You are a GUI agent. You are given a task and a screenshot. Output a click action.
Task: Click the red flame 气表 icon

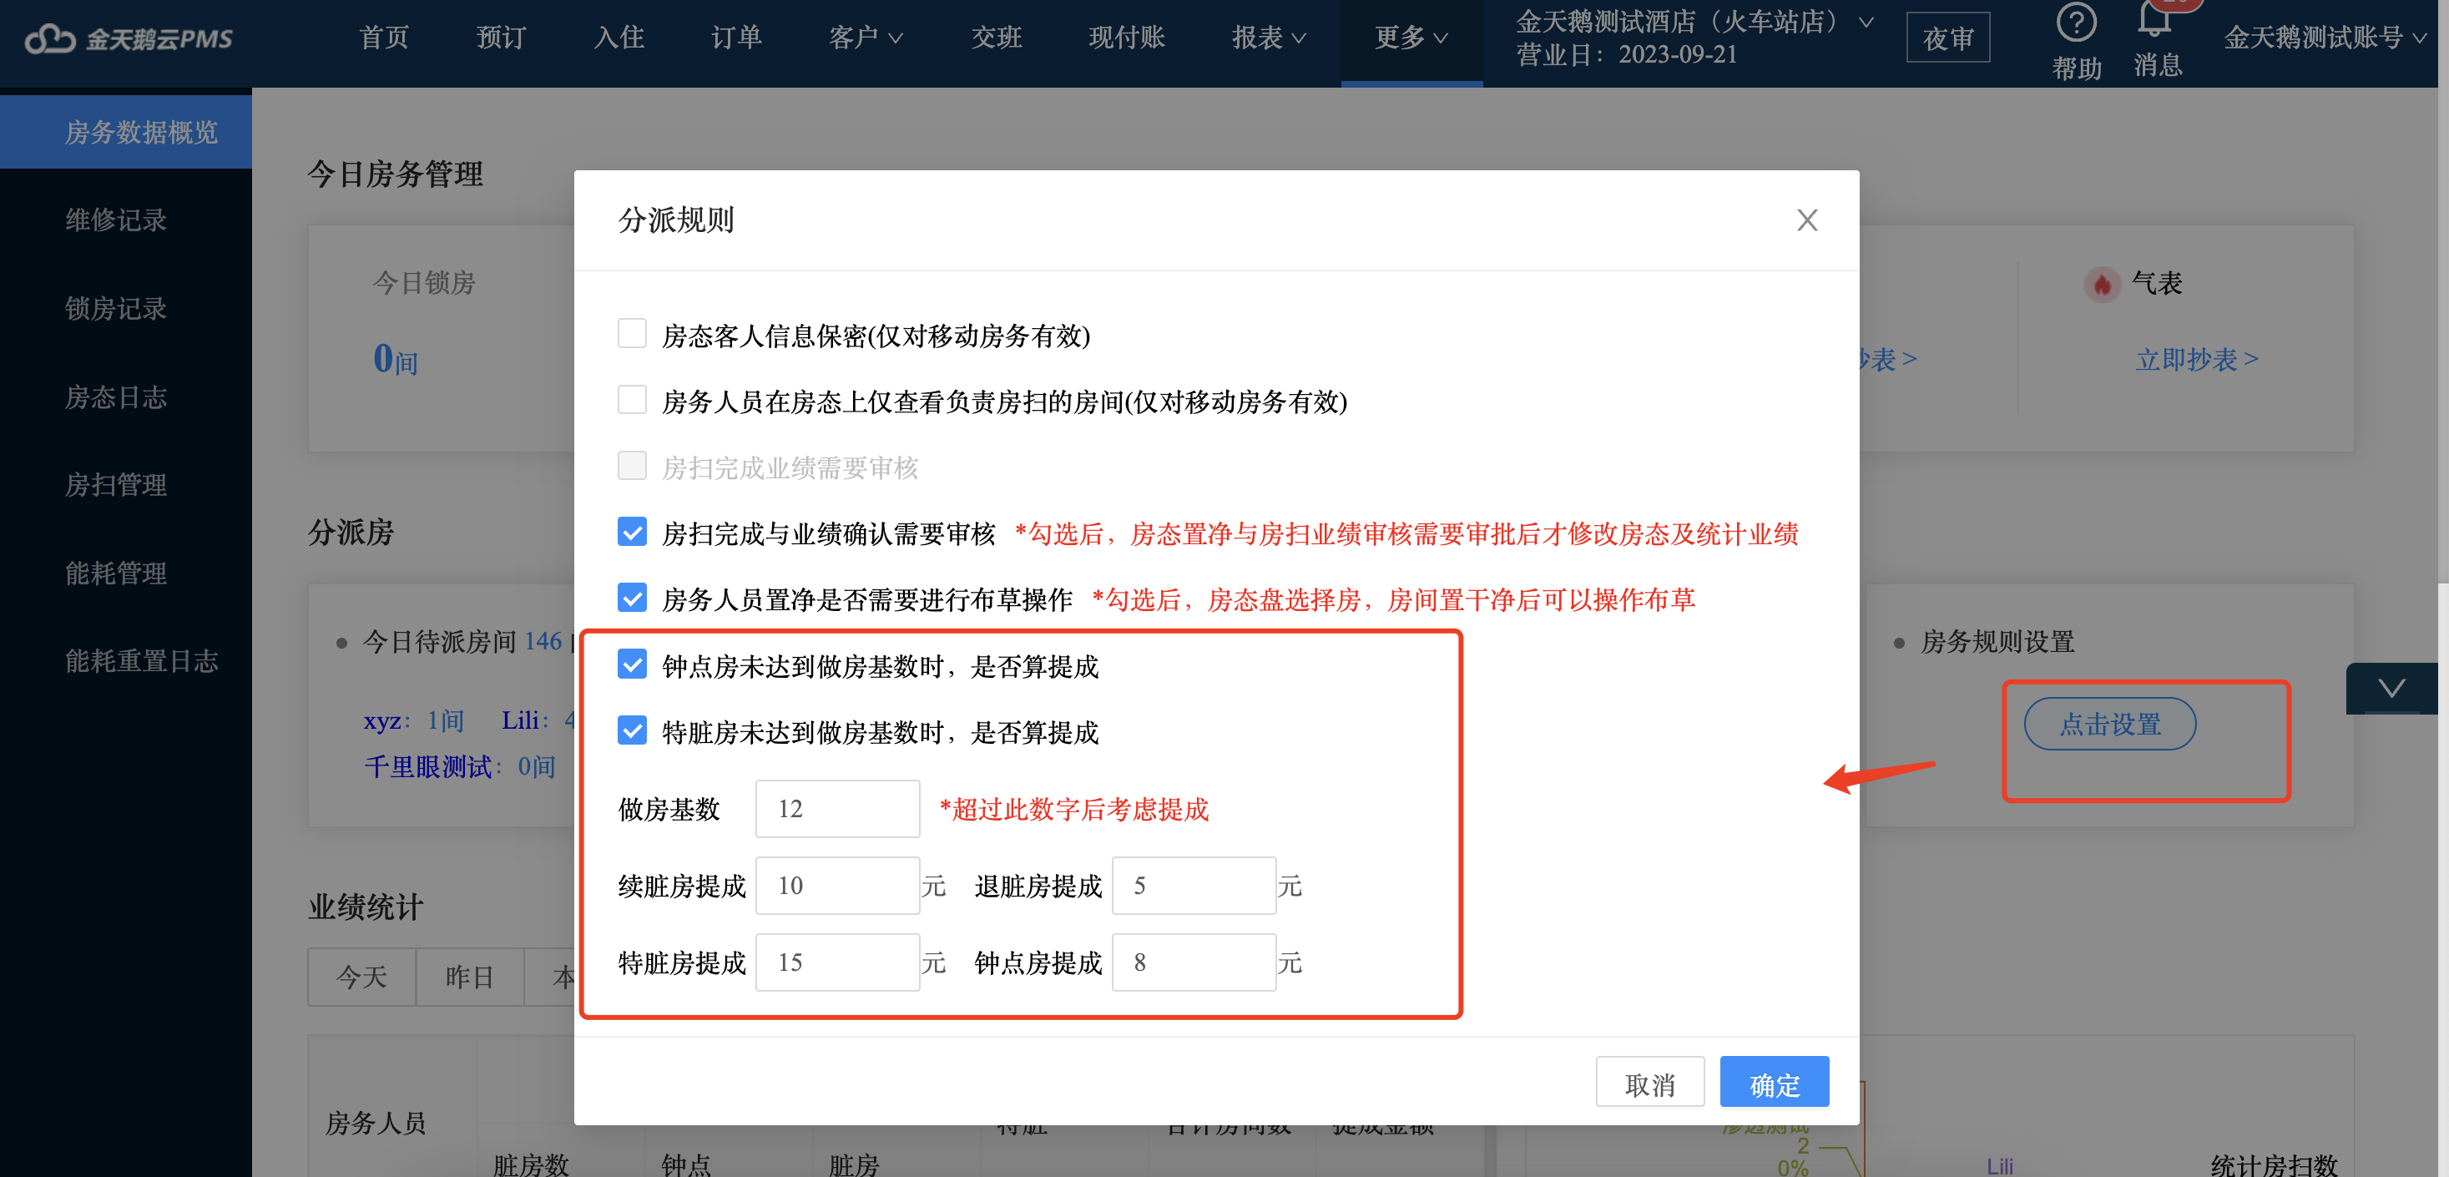click(x=2101, y=283)
